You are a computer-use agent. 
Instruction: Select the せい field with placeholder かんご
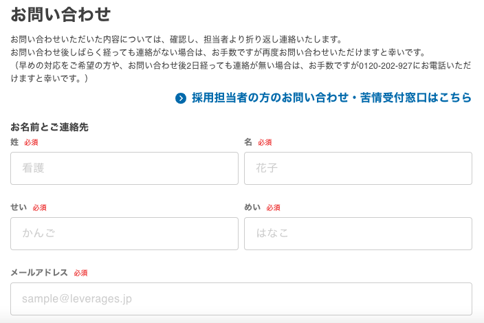[124, 234]
